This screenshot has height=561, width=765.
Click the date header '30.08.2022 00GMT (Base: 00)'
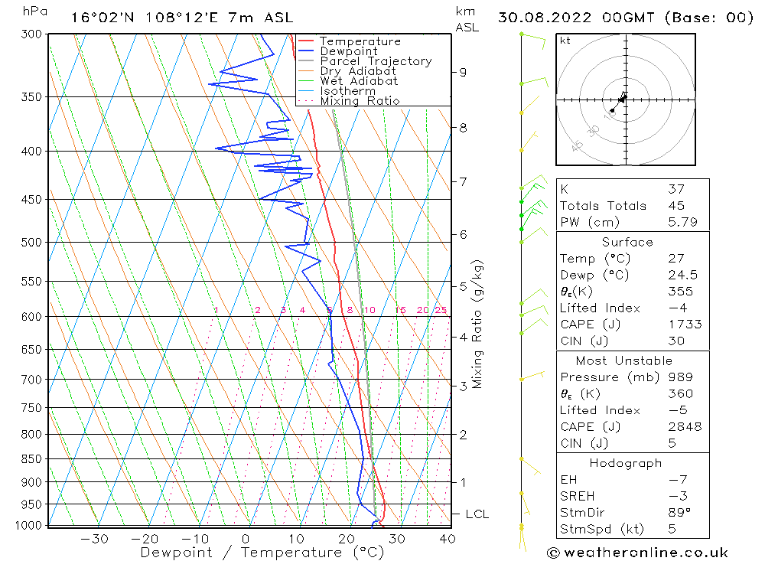tap(626, 18)
